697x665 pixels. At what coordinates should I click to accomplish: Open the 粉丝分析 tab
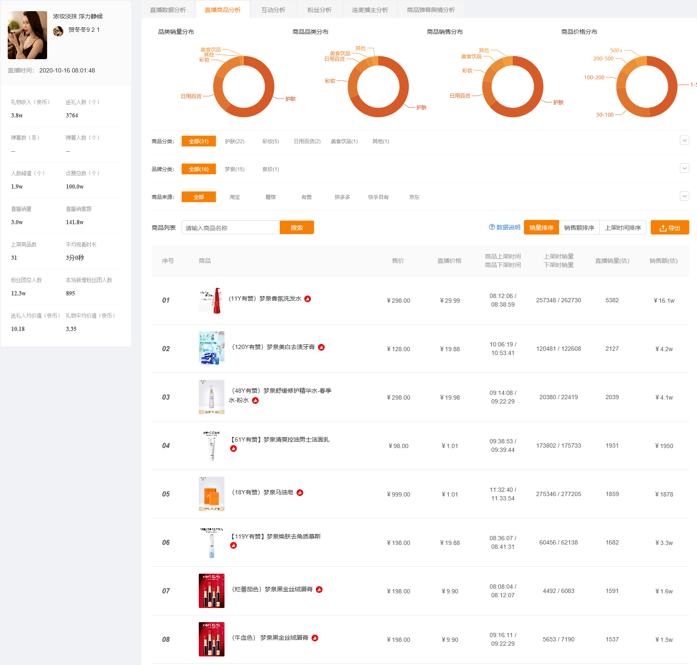click(319, 10)
